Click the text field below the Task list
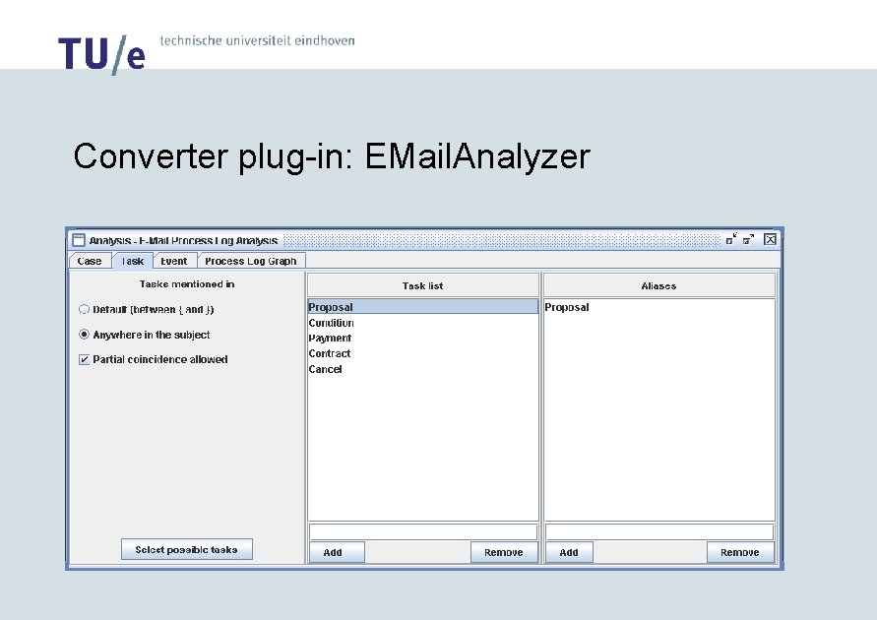This screenshot has width=877, height=620. pyautogui.click(x=422, y=530)
